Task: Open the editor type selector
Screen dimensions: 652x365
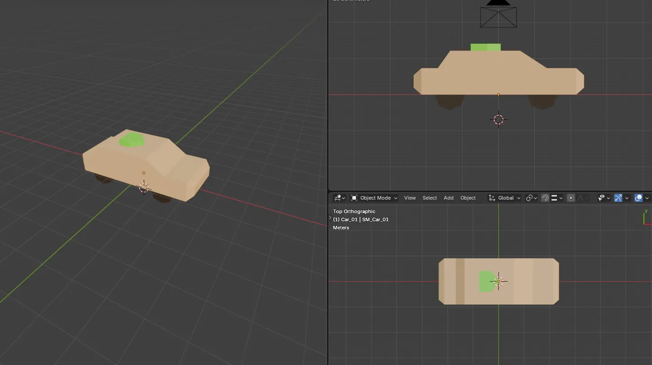Action: [x=340, y=198]
